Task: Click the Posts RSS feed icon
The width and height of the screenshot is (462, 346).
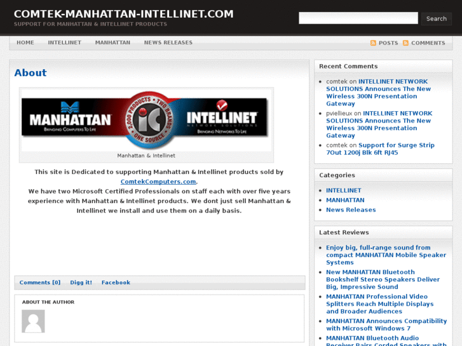Action: pyautogui.click(x=373, y=43)
